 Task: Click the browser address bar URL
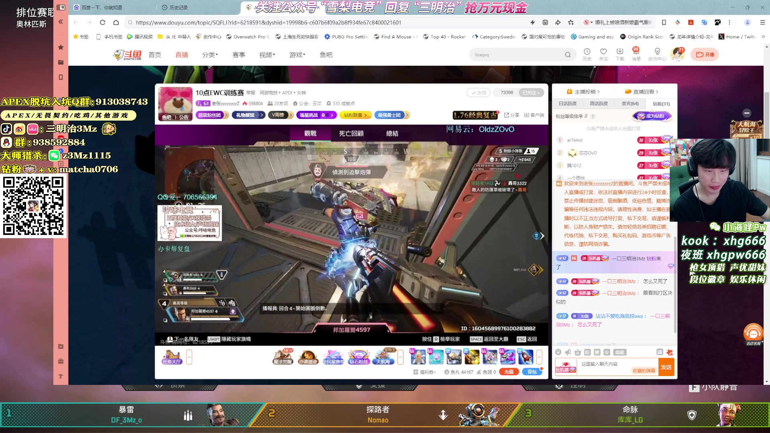pos(268,22)
